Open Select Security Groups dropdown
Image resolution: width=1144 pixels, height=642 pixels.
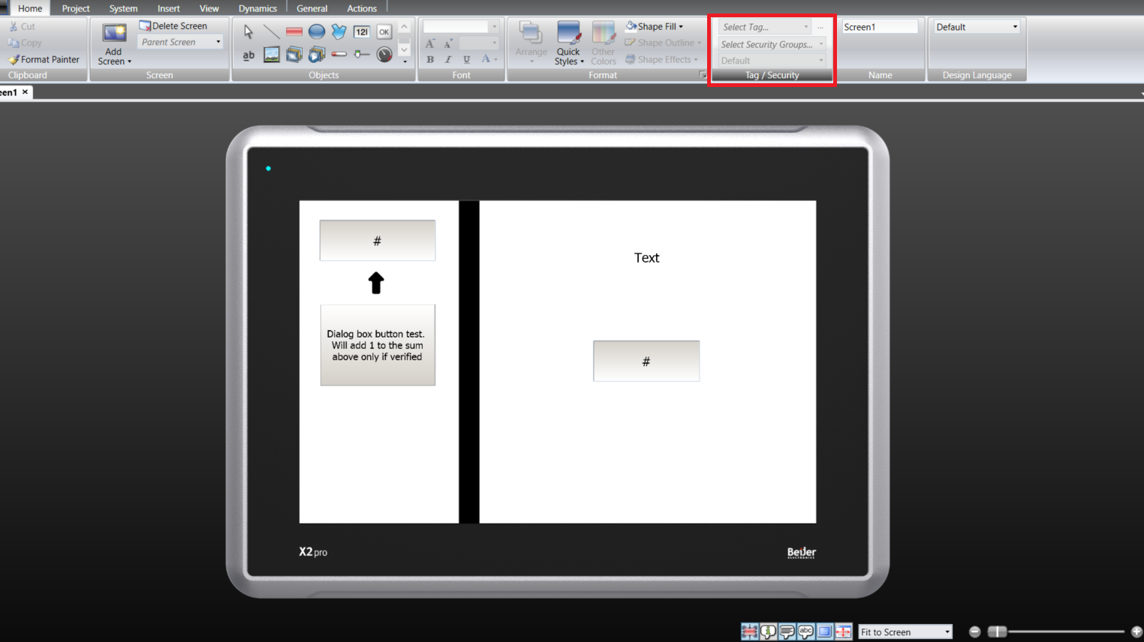pos(772,44)
